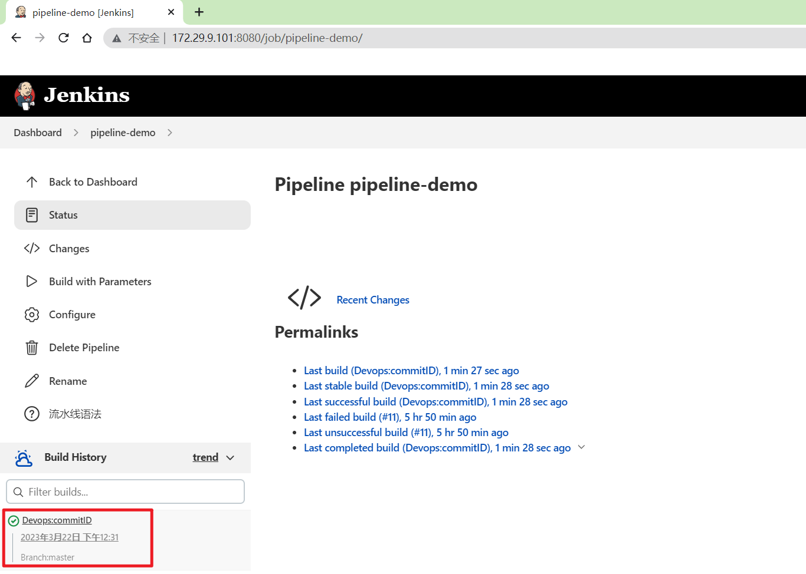The width and height of the screenshot is (806, 574).
Task: Open Dashboard in the breadcrumb
Action: pos(38,133)
